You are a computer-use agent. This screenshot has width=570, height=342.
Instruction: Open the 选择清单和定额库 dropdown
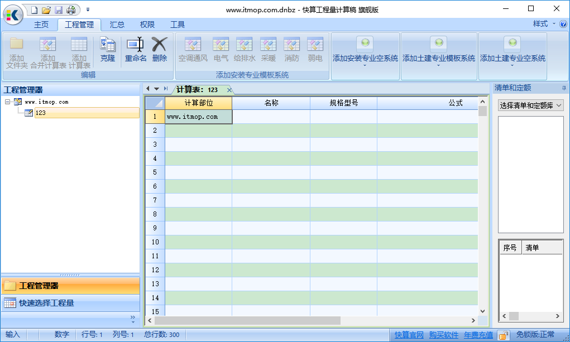coord(530,105)
